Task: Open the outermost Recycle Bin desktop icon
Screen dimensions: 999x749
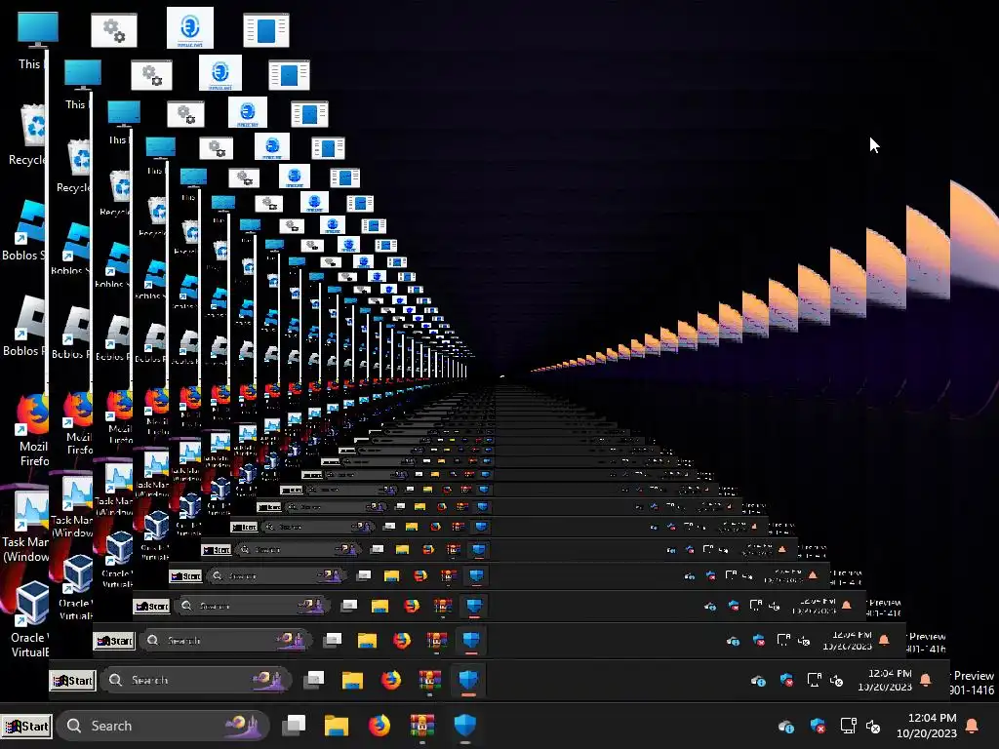Action: click(x=34, y=126)
